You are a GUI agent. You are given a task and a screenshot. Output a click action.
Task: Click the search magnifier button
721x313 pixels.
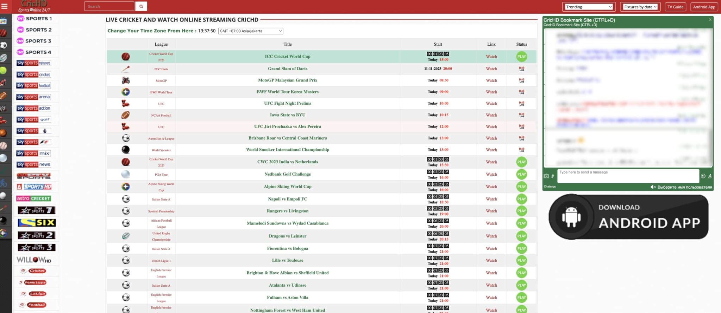(x=141, y=6)
